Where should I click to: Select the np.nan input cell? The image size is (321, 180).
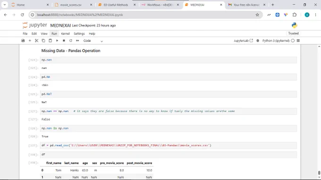point(168,60)
